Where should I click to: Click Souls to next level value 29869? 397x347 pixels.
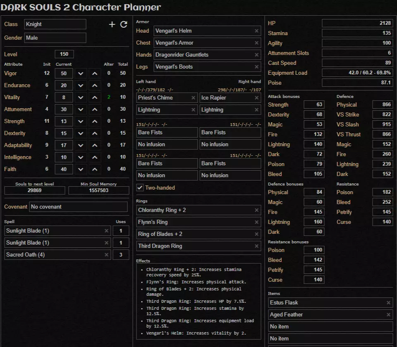tap(35, 190)
